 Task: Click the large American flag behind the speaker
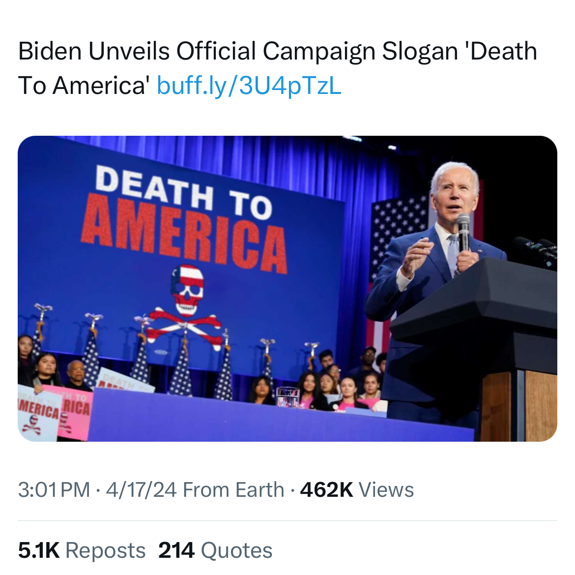[399, 236]
